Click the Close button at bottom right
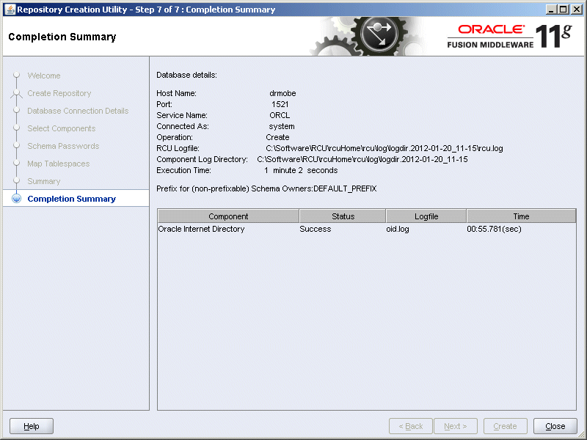Screen dimensions: 587x440 point(555,426)
